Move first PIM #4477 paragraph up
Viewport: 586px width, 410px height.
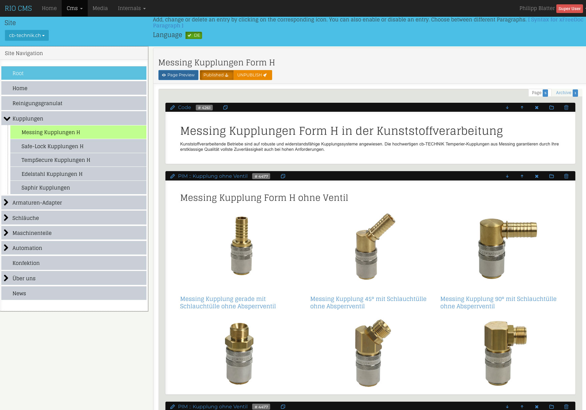[522, 176]
